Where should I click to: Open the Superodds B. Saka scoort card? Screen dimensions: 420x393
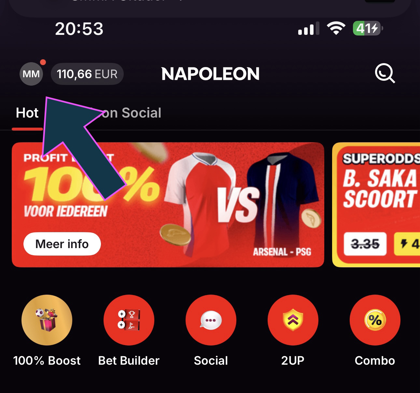(376, 205)
